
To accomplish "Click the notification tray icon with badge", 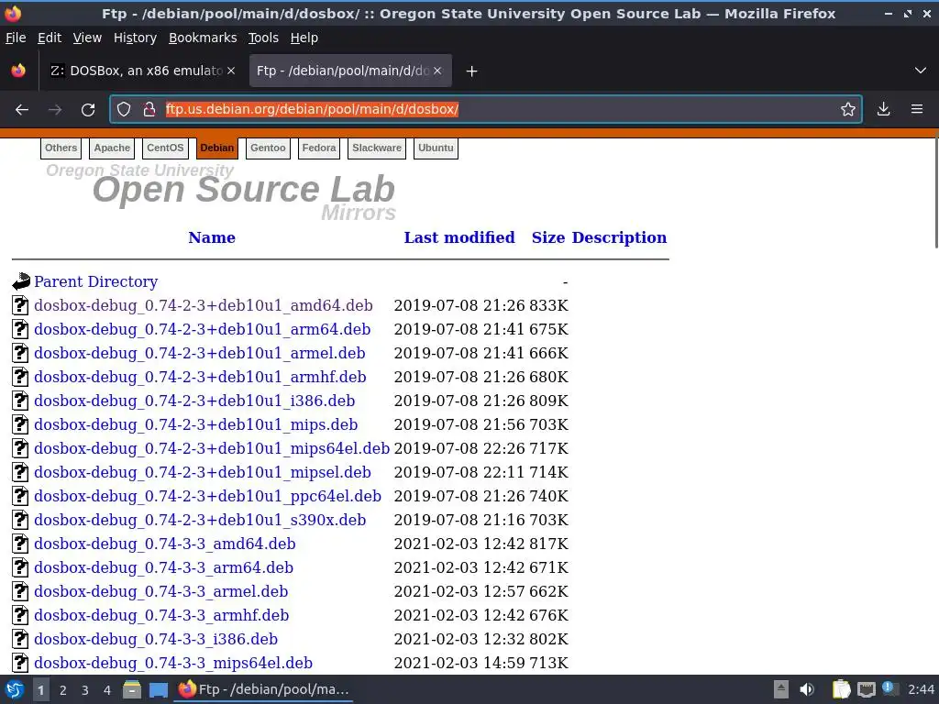I will click(889, 689).
